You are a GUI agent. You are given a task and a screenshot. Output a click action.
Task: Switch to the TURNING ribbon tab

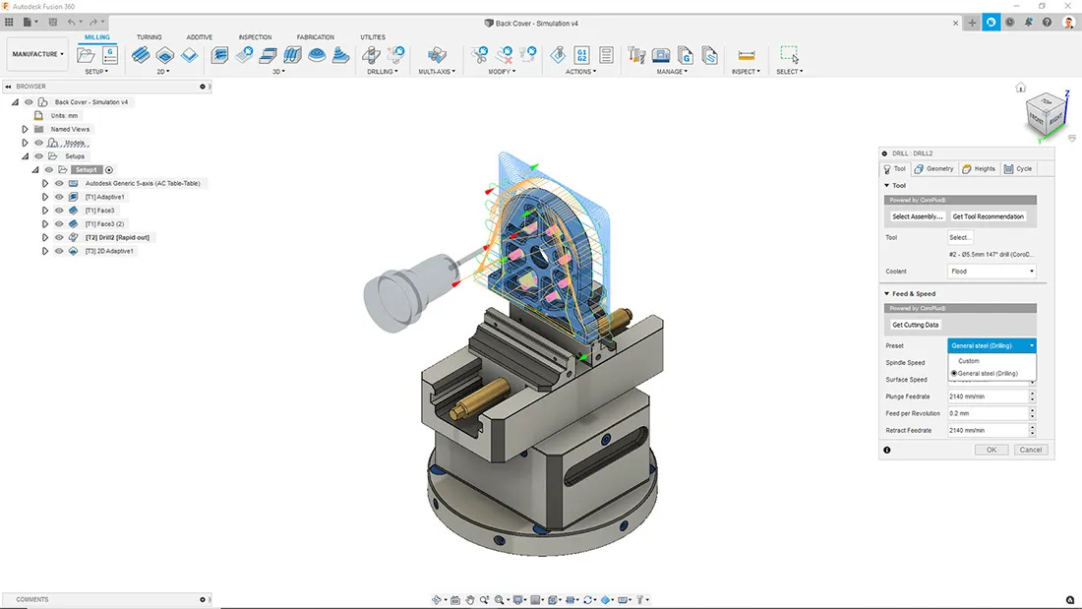click(150, 37)
